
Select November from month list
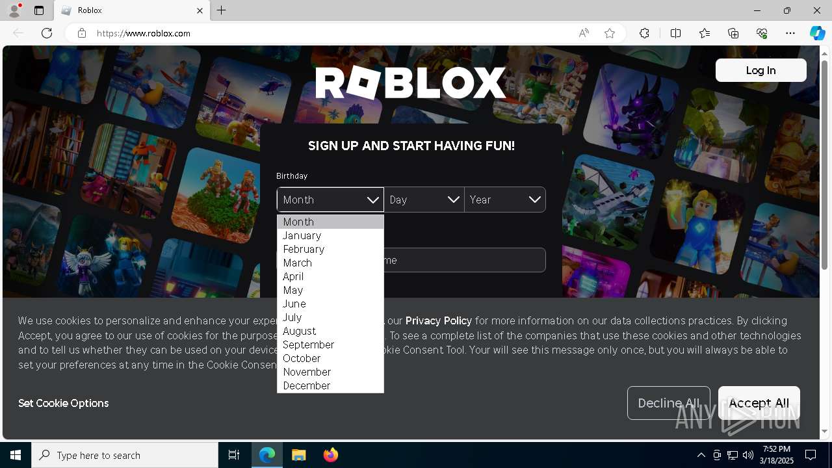330,372
